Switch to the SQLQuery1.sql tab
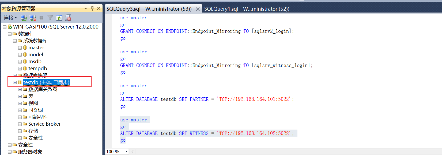This screenshot has width=442, height=155. 246,9
